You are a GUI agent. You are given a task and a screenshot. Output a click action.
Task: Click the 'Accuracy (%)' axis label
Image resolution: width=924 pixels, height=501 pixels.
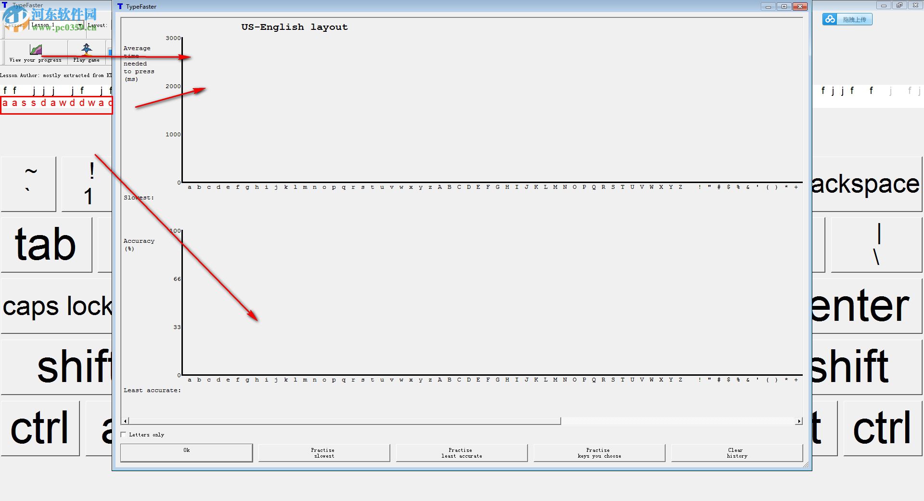tap(139, 245)
